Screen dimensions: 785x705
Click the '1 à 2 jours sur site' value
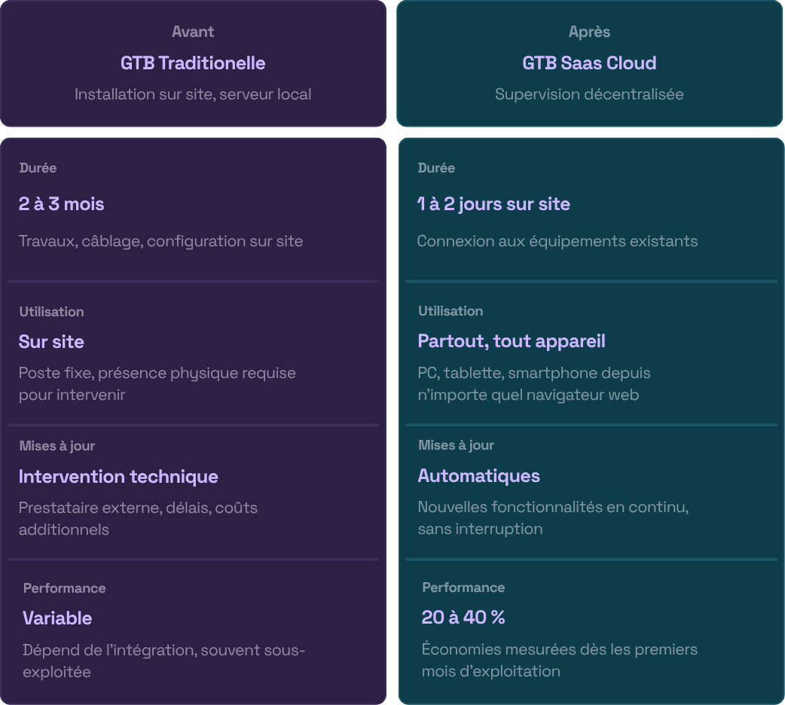pos(493,204)
